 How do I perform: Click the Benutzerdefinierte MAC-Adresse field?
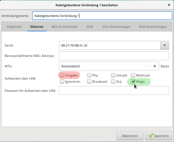pyautogui.click(x=114, y=56)
